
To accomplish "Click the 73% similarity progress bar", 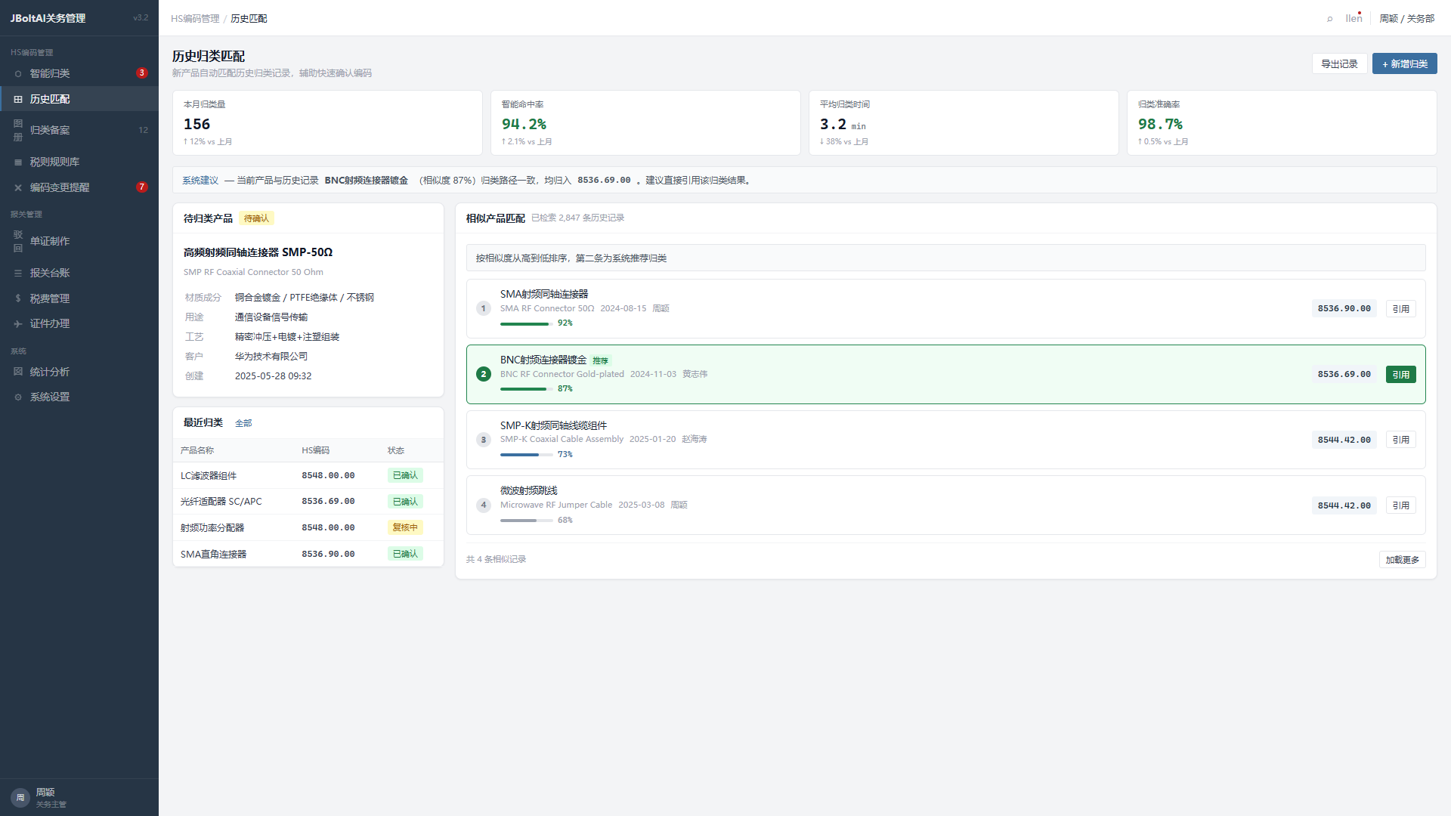I will pyautogui.click(x=527, y=455).
